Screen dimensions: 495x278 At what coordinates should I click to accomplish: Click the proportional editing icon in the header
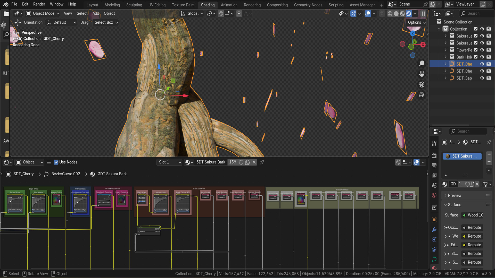[x=238, y=13]
